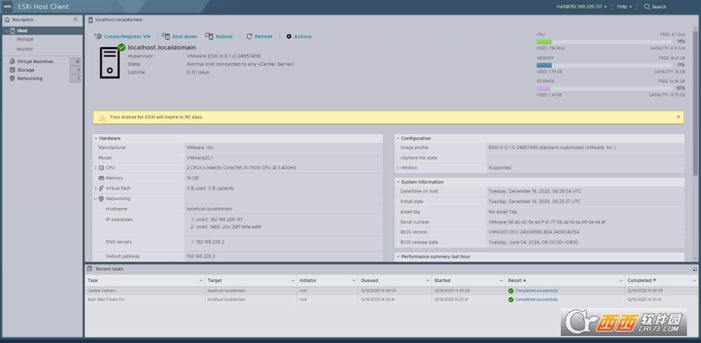Click success checkmark for Auto Start Power On

[x=511, y=300]
